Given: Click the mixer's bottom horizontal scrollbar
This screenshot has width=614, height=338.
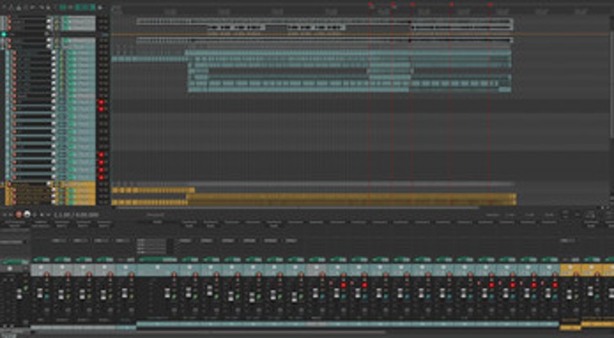Looking at the screenshot, I should click(x=208, y=333).
